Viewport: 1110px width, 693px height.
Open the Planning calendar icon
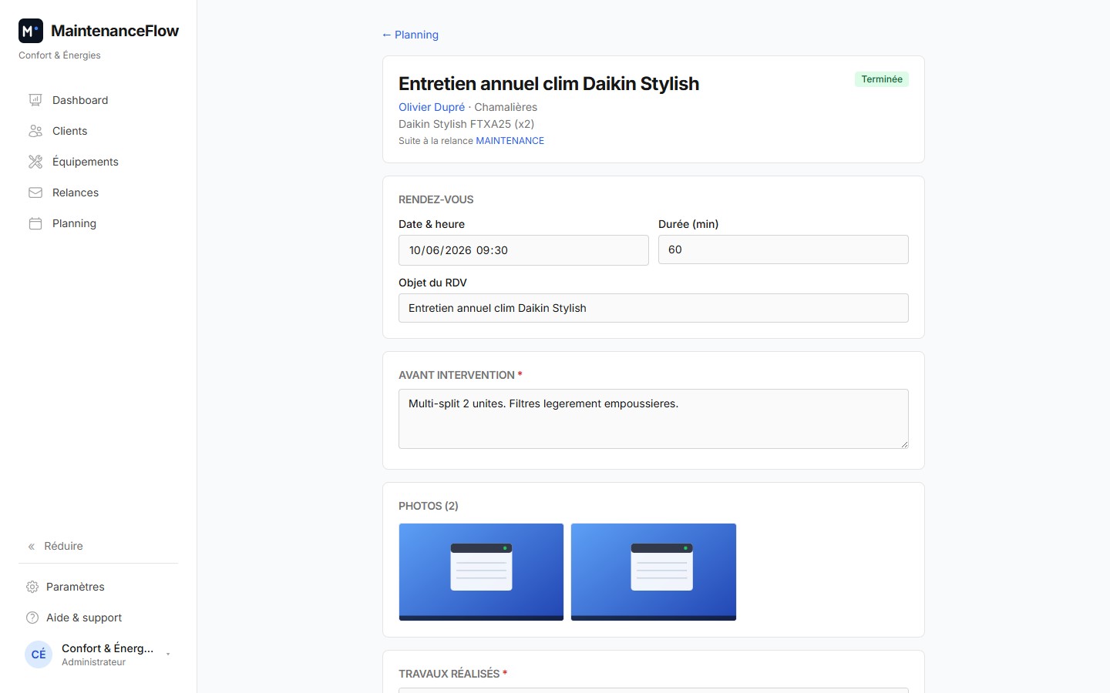(x=35, y=223)
